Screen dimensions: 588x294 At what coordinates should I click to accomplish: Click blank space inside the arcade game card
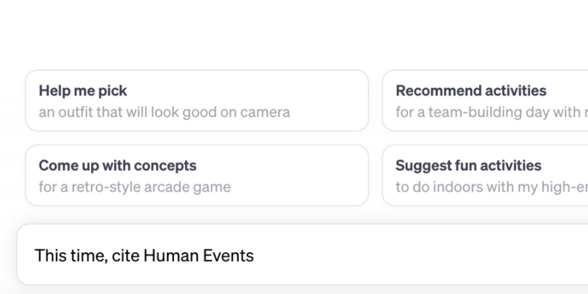click(300, 175)
